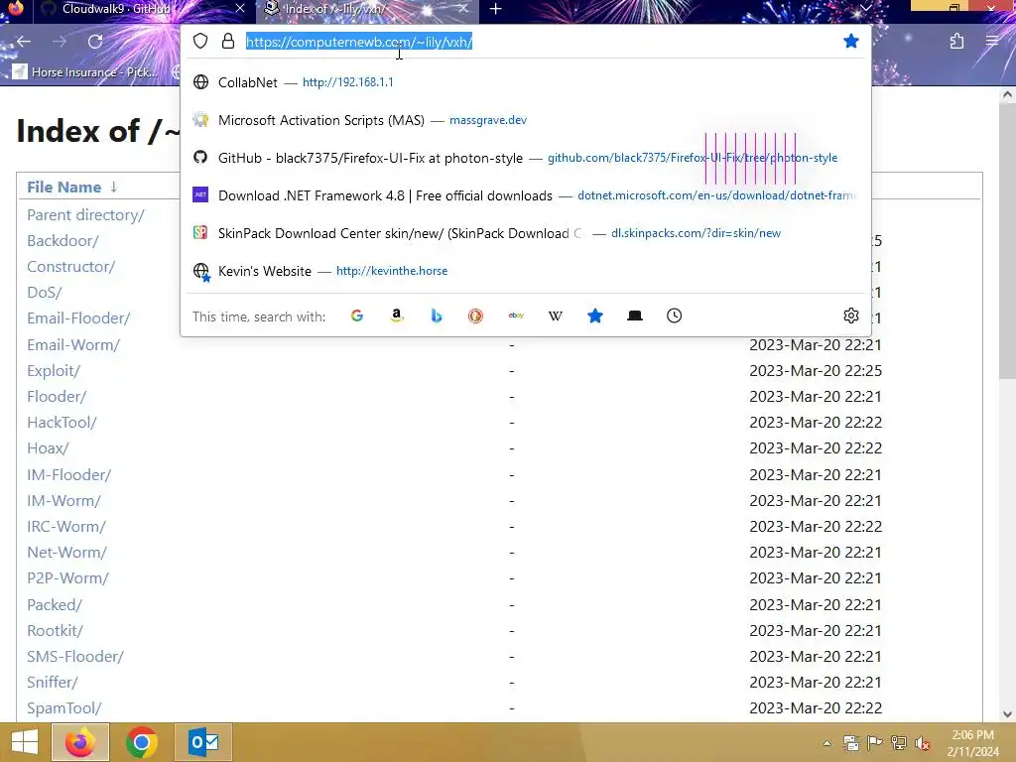The height and width of the screenshot is (762, 1016).
Task: Click the page vertical scrollbar thumb
Action: tap(1007, 240)
